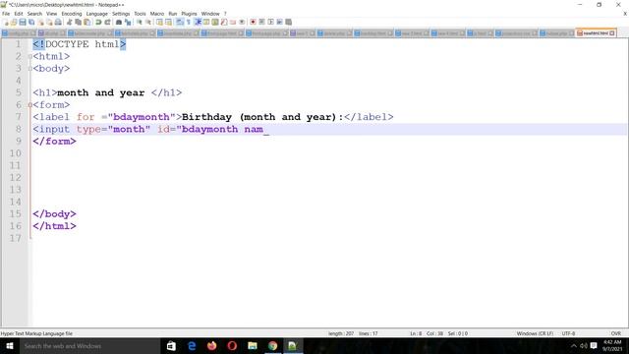Open the Search menu
Image resolution: width=629 pixels, height=354 pixels.
pyautogui.click(x=34, y=14)
